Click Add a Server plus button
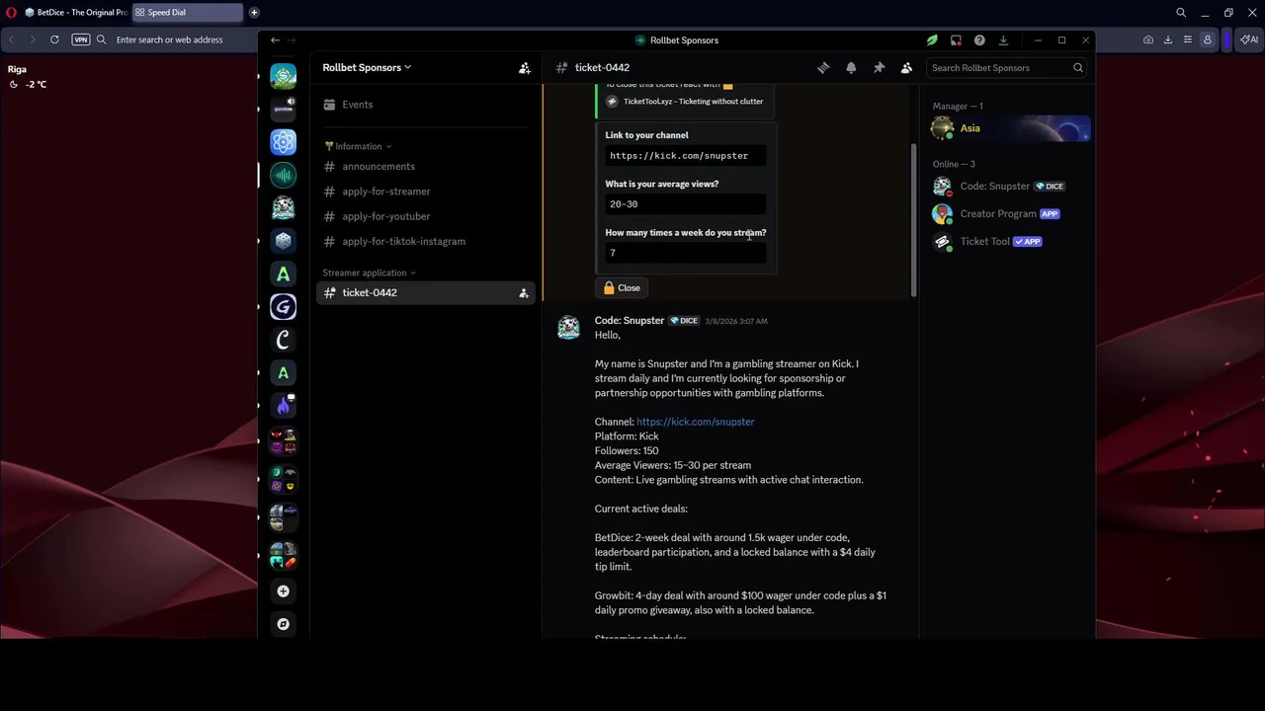Screen dimensions: 1265x711 [284, 591]
